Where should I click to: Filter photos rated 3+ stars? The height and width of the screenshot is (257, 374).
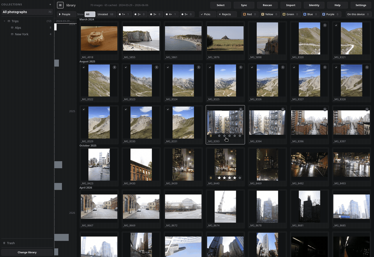tap(155, 14)
